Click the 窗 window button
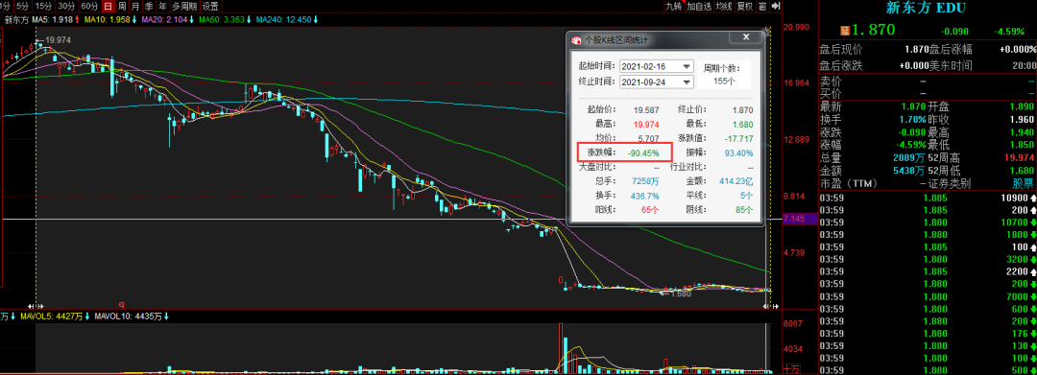 click(x=762, y=6)
